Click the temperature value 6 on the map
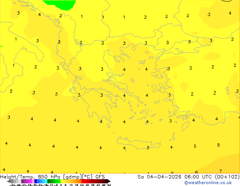This screenshot has width=240, height=186. click(x=196, y=172)
